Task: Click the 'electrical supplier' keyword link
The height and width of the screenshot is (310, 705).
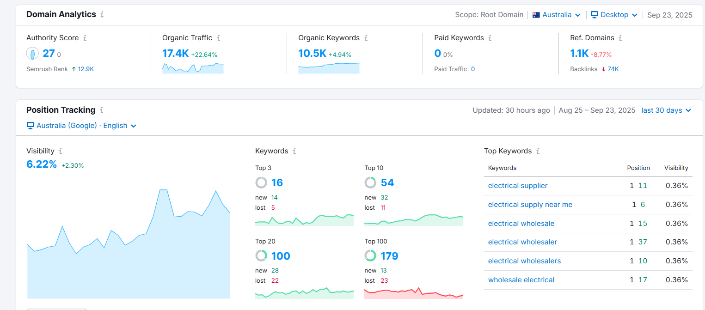Action: pyautogui.click(x=518, y=186)
